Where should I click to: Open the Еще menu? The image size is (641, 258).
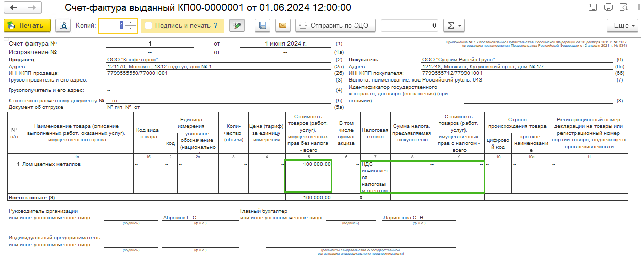(622, 25)
